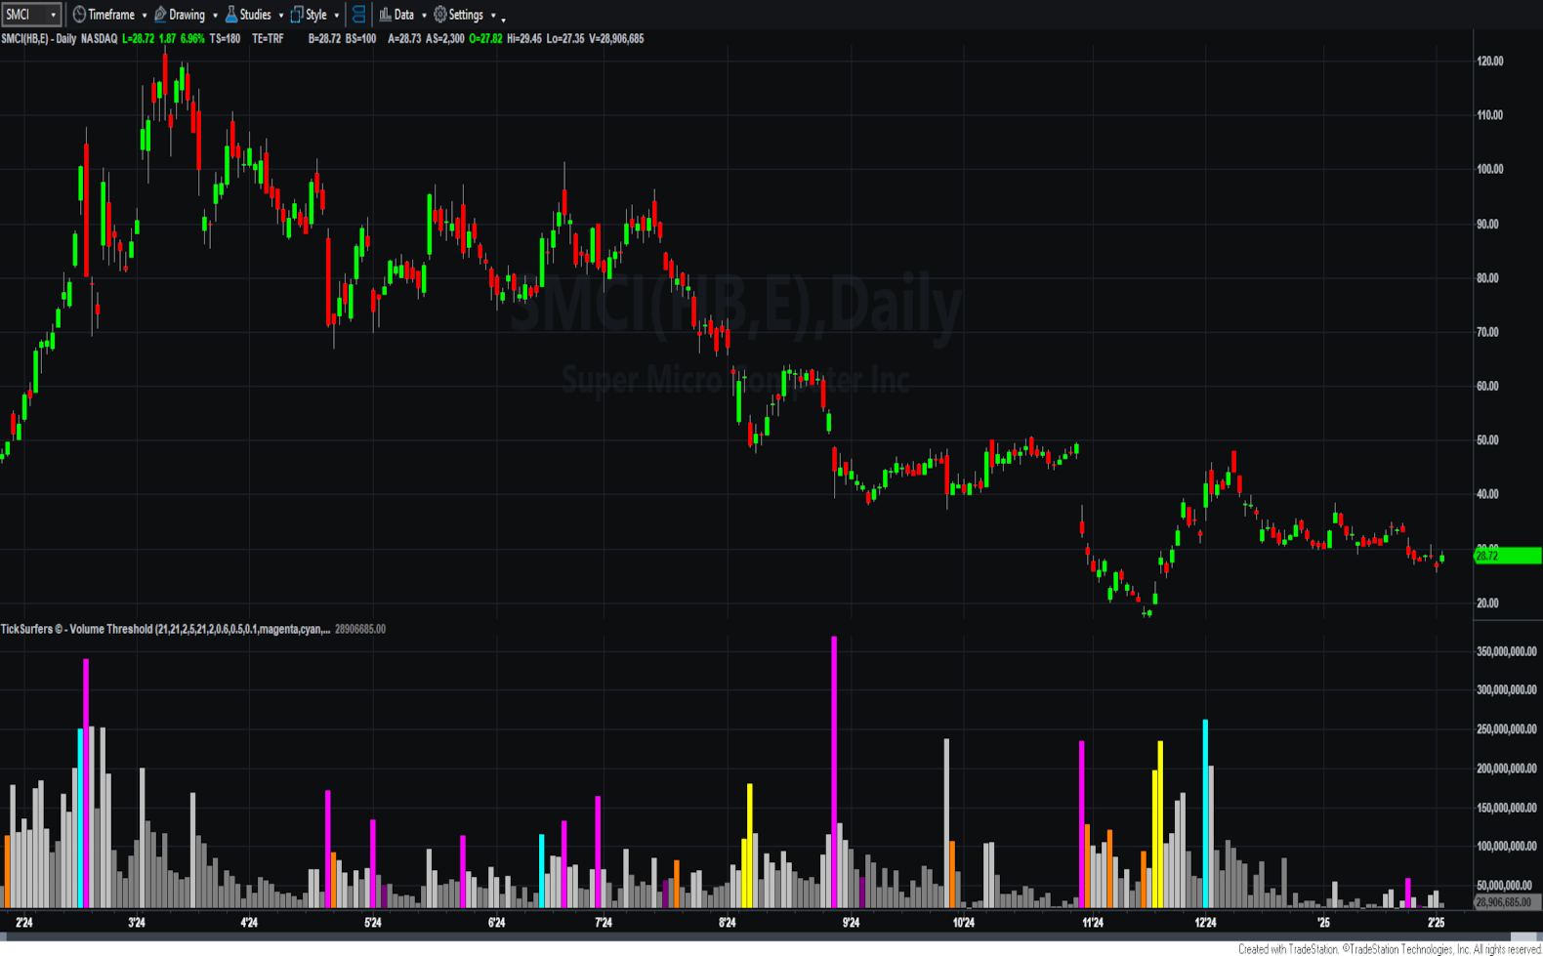Click the 3'24 date axis label
Screen dimensions: 1543x956
(137, 923)
